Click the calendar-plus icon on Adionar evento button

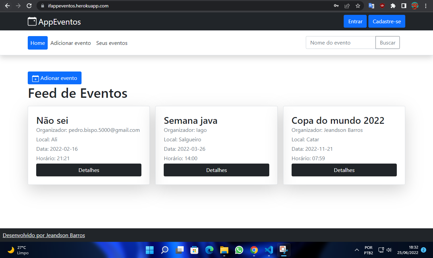(x=35, y=78)
